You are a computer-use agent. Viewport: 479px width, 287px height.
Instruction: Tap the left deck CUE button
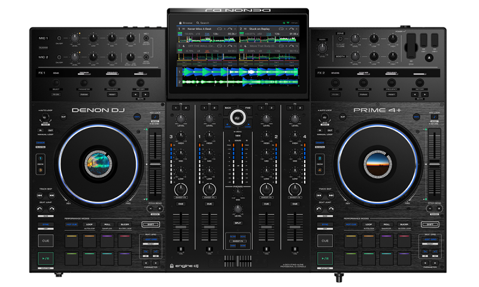pyautogui.click(x=46, y=240)
